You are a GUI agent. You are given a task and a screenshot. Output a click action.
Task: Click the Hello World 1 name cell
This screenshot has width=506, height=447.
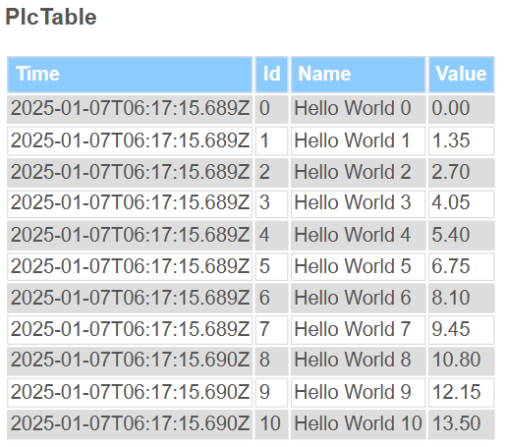coord(358,140)
